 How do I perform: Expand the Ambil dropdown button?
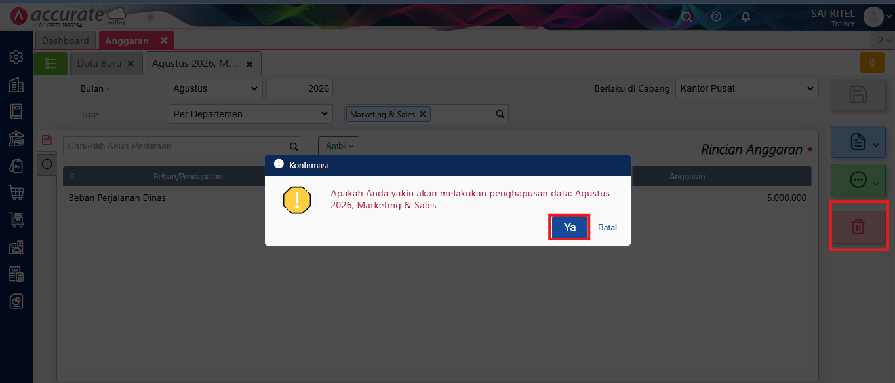point(338,146)
